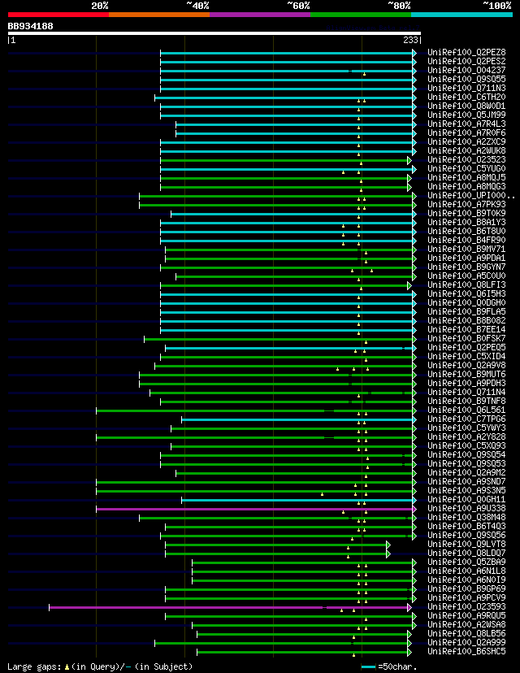Click the truncated UniRef100_UPI000.. label
Image resolution: width=520 pixels, height=673 pixels.
471,196
